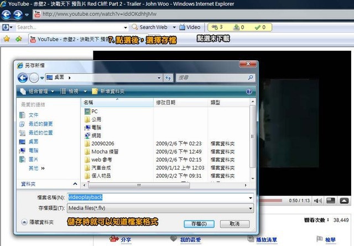Click the browser Forward arrow button

[x=18, y=15]
